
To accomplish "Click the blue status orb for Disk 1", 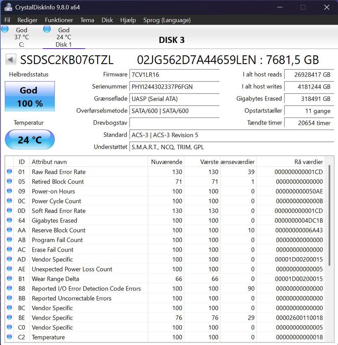I will pos(47,29).
